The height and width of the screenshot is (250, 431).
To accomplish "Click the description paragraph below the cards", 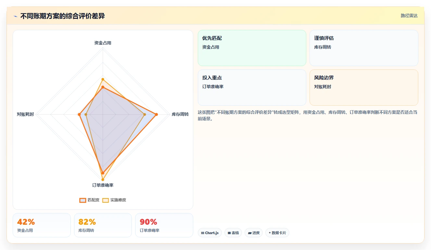I will [x=308, y=115].
